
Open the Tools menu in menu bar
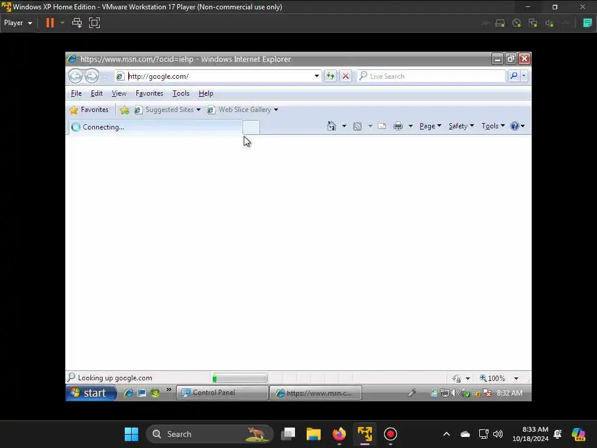point(181,93)
